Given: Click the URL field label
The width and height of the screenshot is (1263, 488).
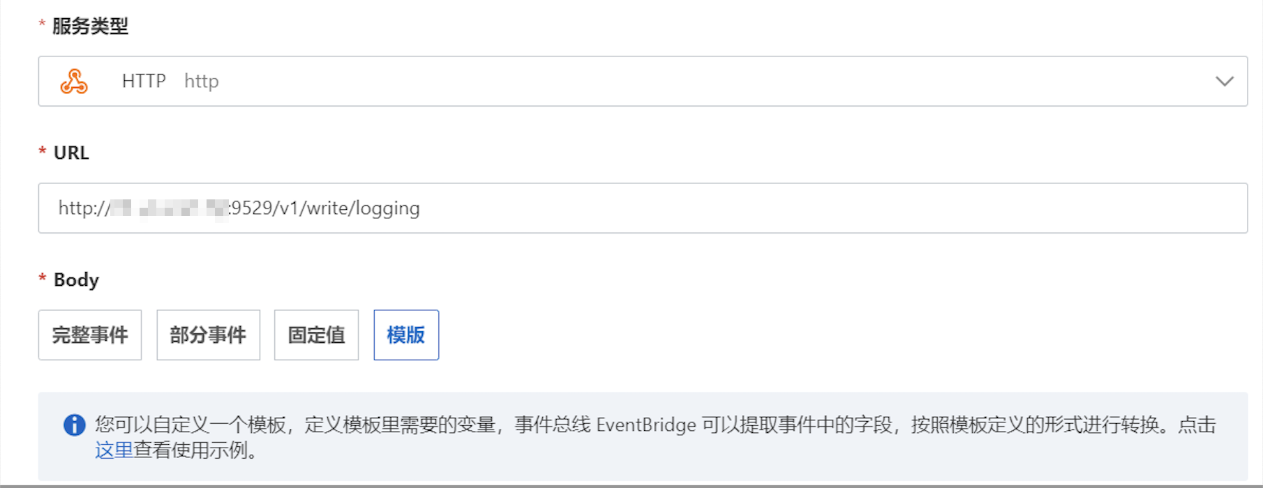Looking at the screenshot, I should coord(71,153).
